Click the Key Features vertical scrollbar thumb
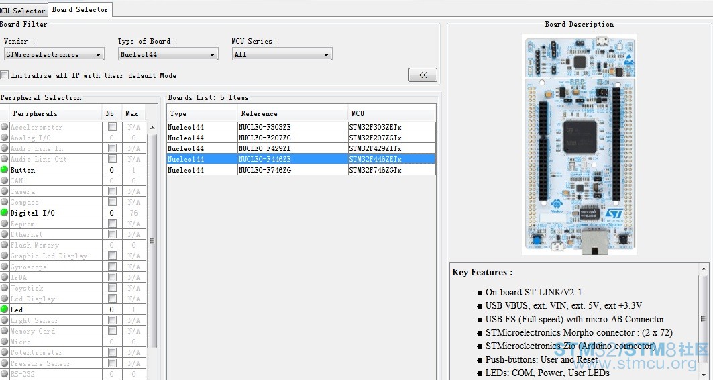 pos(704,319)
